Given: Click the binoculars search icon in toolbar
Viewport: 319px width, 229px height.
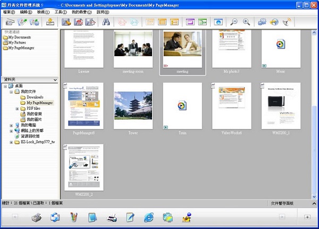Looking at the screenshot, I should point(106,22).
